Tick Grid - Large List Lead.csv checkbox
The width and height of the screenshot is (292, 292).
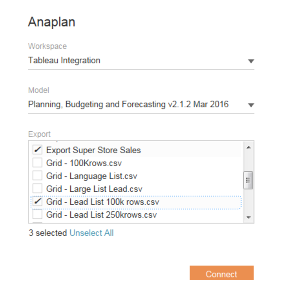[x=38, y=189]
